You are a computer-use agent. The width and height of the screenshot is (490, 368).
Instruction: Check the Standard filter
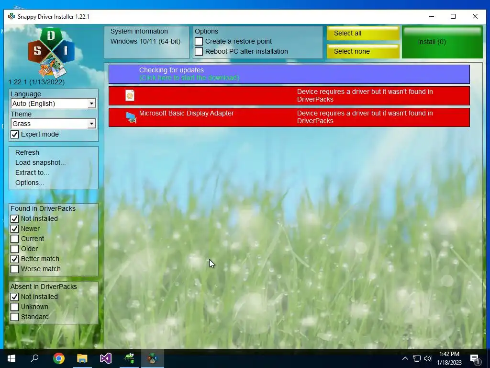coord(15,317)
